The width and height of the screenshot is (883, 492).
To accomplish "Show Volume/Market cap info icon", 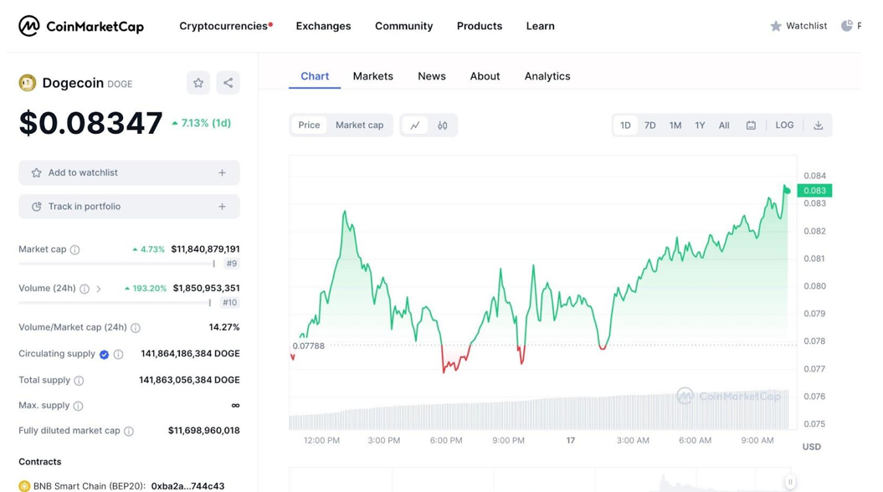I will pos(136,328).
